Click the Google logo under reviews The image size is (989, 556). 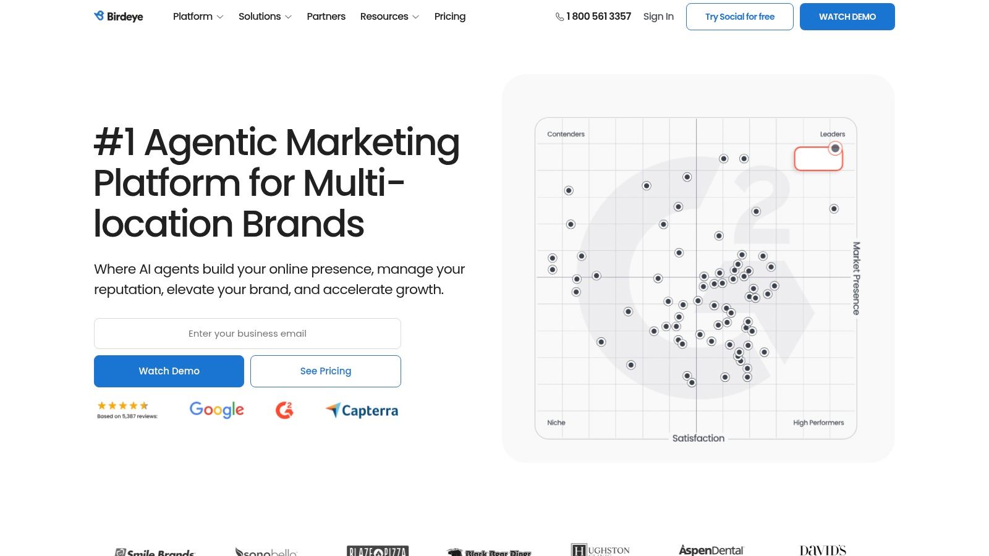coord(216,410)
